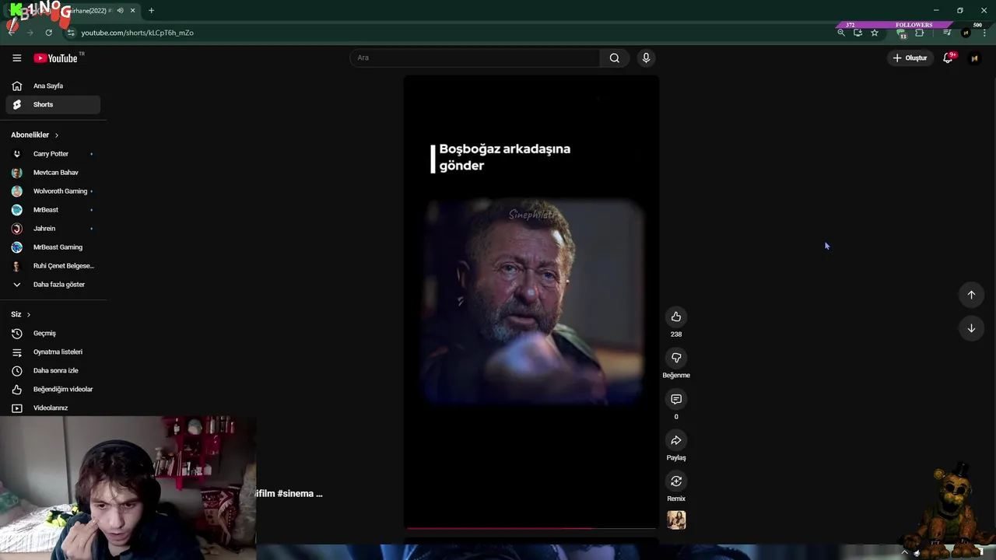Go to previous Short with up arrow
This screenshot has height=560, width=996.
point(971,295)
